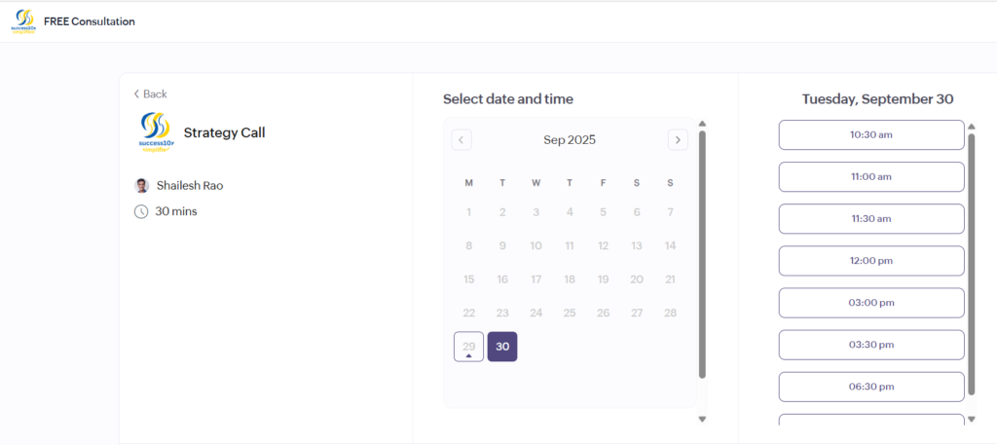
Task: Pick the 03:30 pm time slot
Action: (x=870, y=345)
